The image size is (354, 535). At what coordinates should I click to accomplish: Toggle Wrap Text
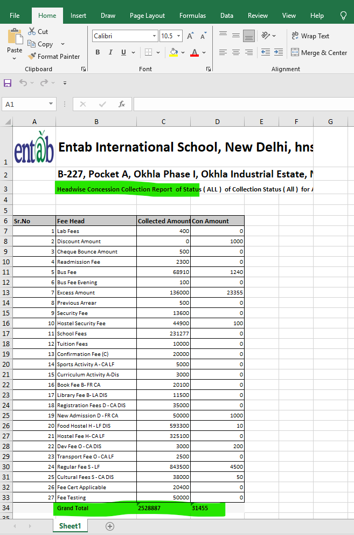[x=310, y=36]
